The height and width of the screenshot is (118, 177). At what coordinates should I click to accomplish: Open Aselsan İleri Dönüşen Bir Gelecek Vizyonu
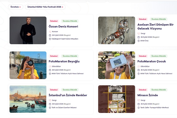pyautogui.click(x=156, y=27)
